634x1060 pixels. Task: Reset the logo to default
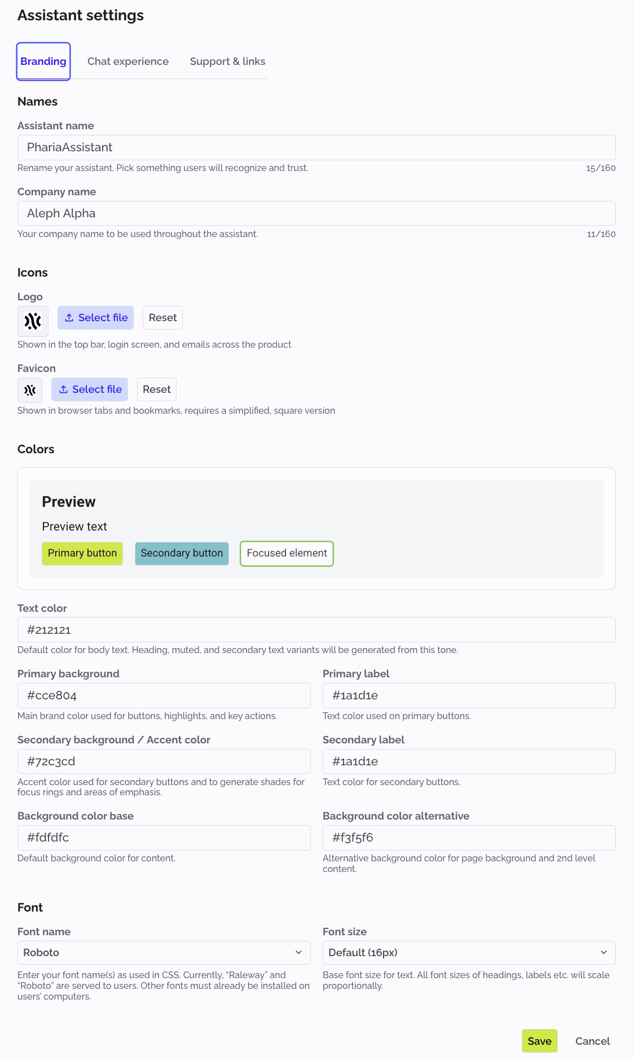[162, 318]
